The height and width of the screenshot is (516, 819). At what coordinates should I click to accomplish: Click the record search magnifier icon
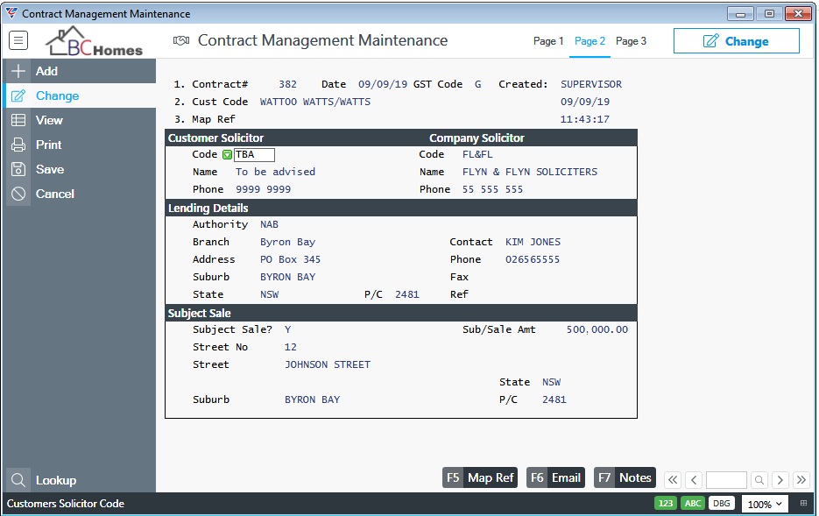pos(759,479)
